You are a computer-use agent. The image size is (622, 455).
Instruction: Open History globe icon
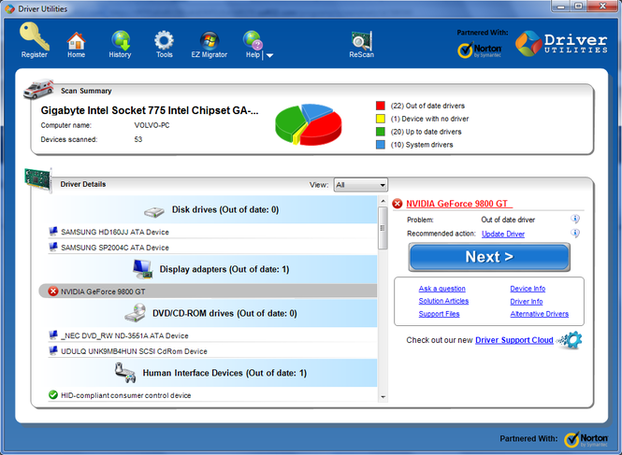[x=121, y=40]
